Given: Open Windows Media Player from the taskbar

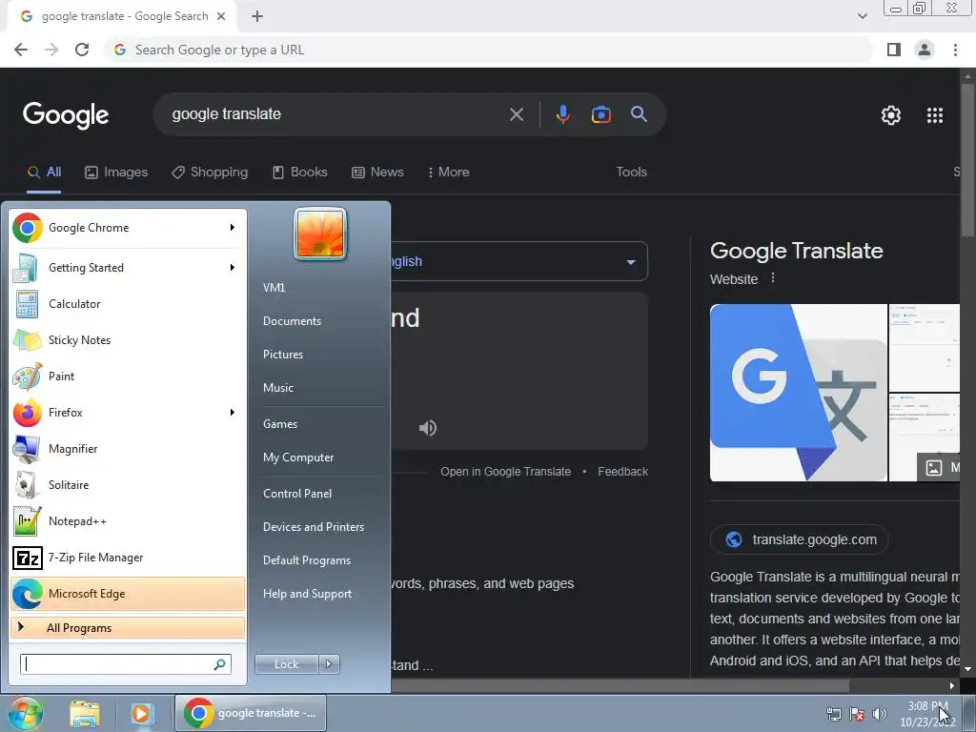Looking at the screenshot, I should 142,713.
